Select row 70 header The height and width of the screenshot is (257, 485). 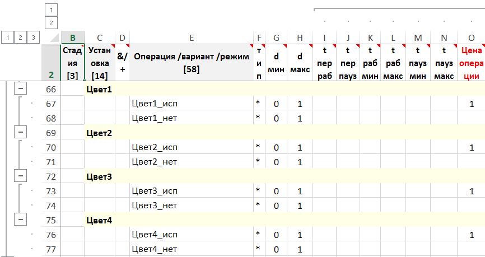click(x=51, y=147)
